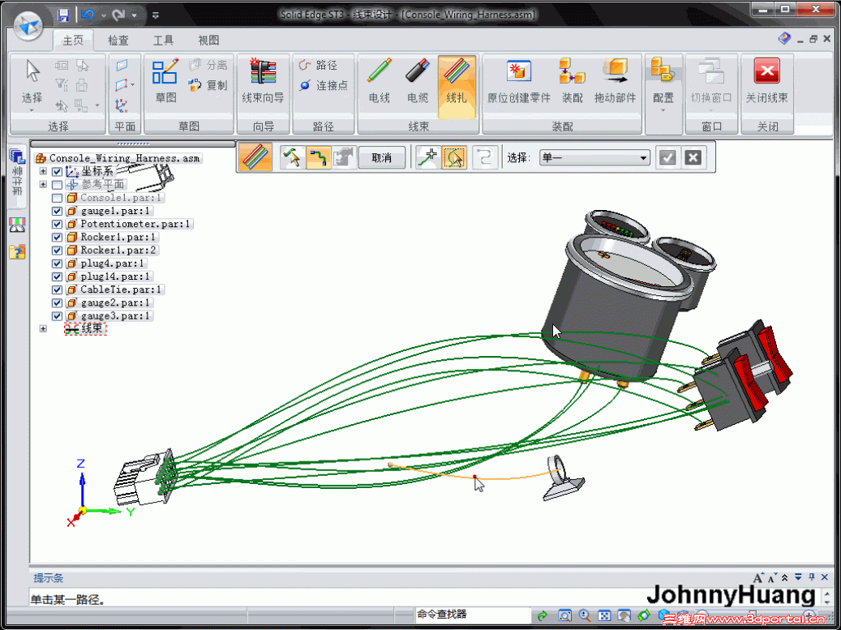Click 关闭线束 to close harness environment
841x630 pixels.
tap(767, 82)
